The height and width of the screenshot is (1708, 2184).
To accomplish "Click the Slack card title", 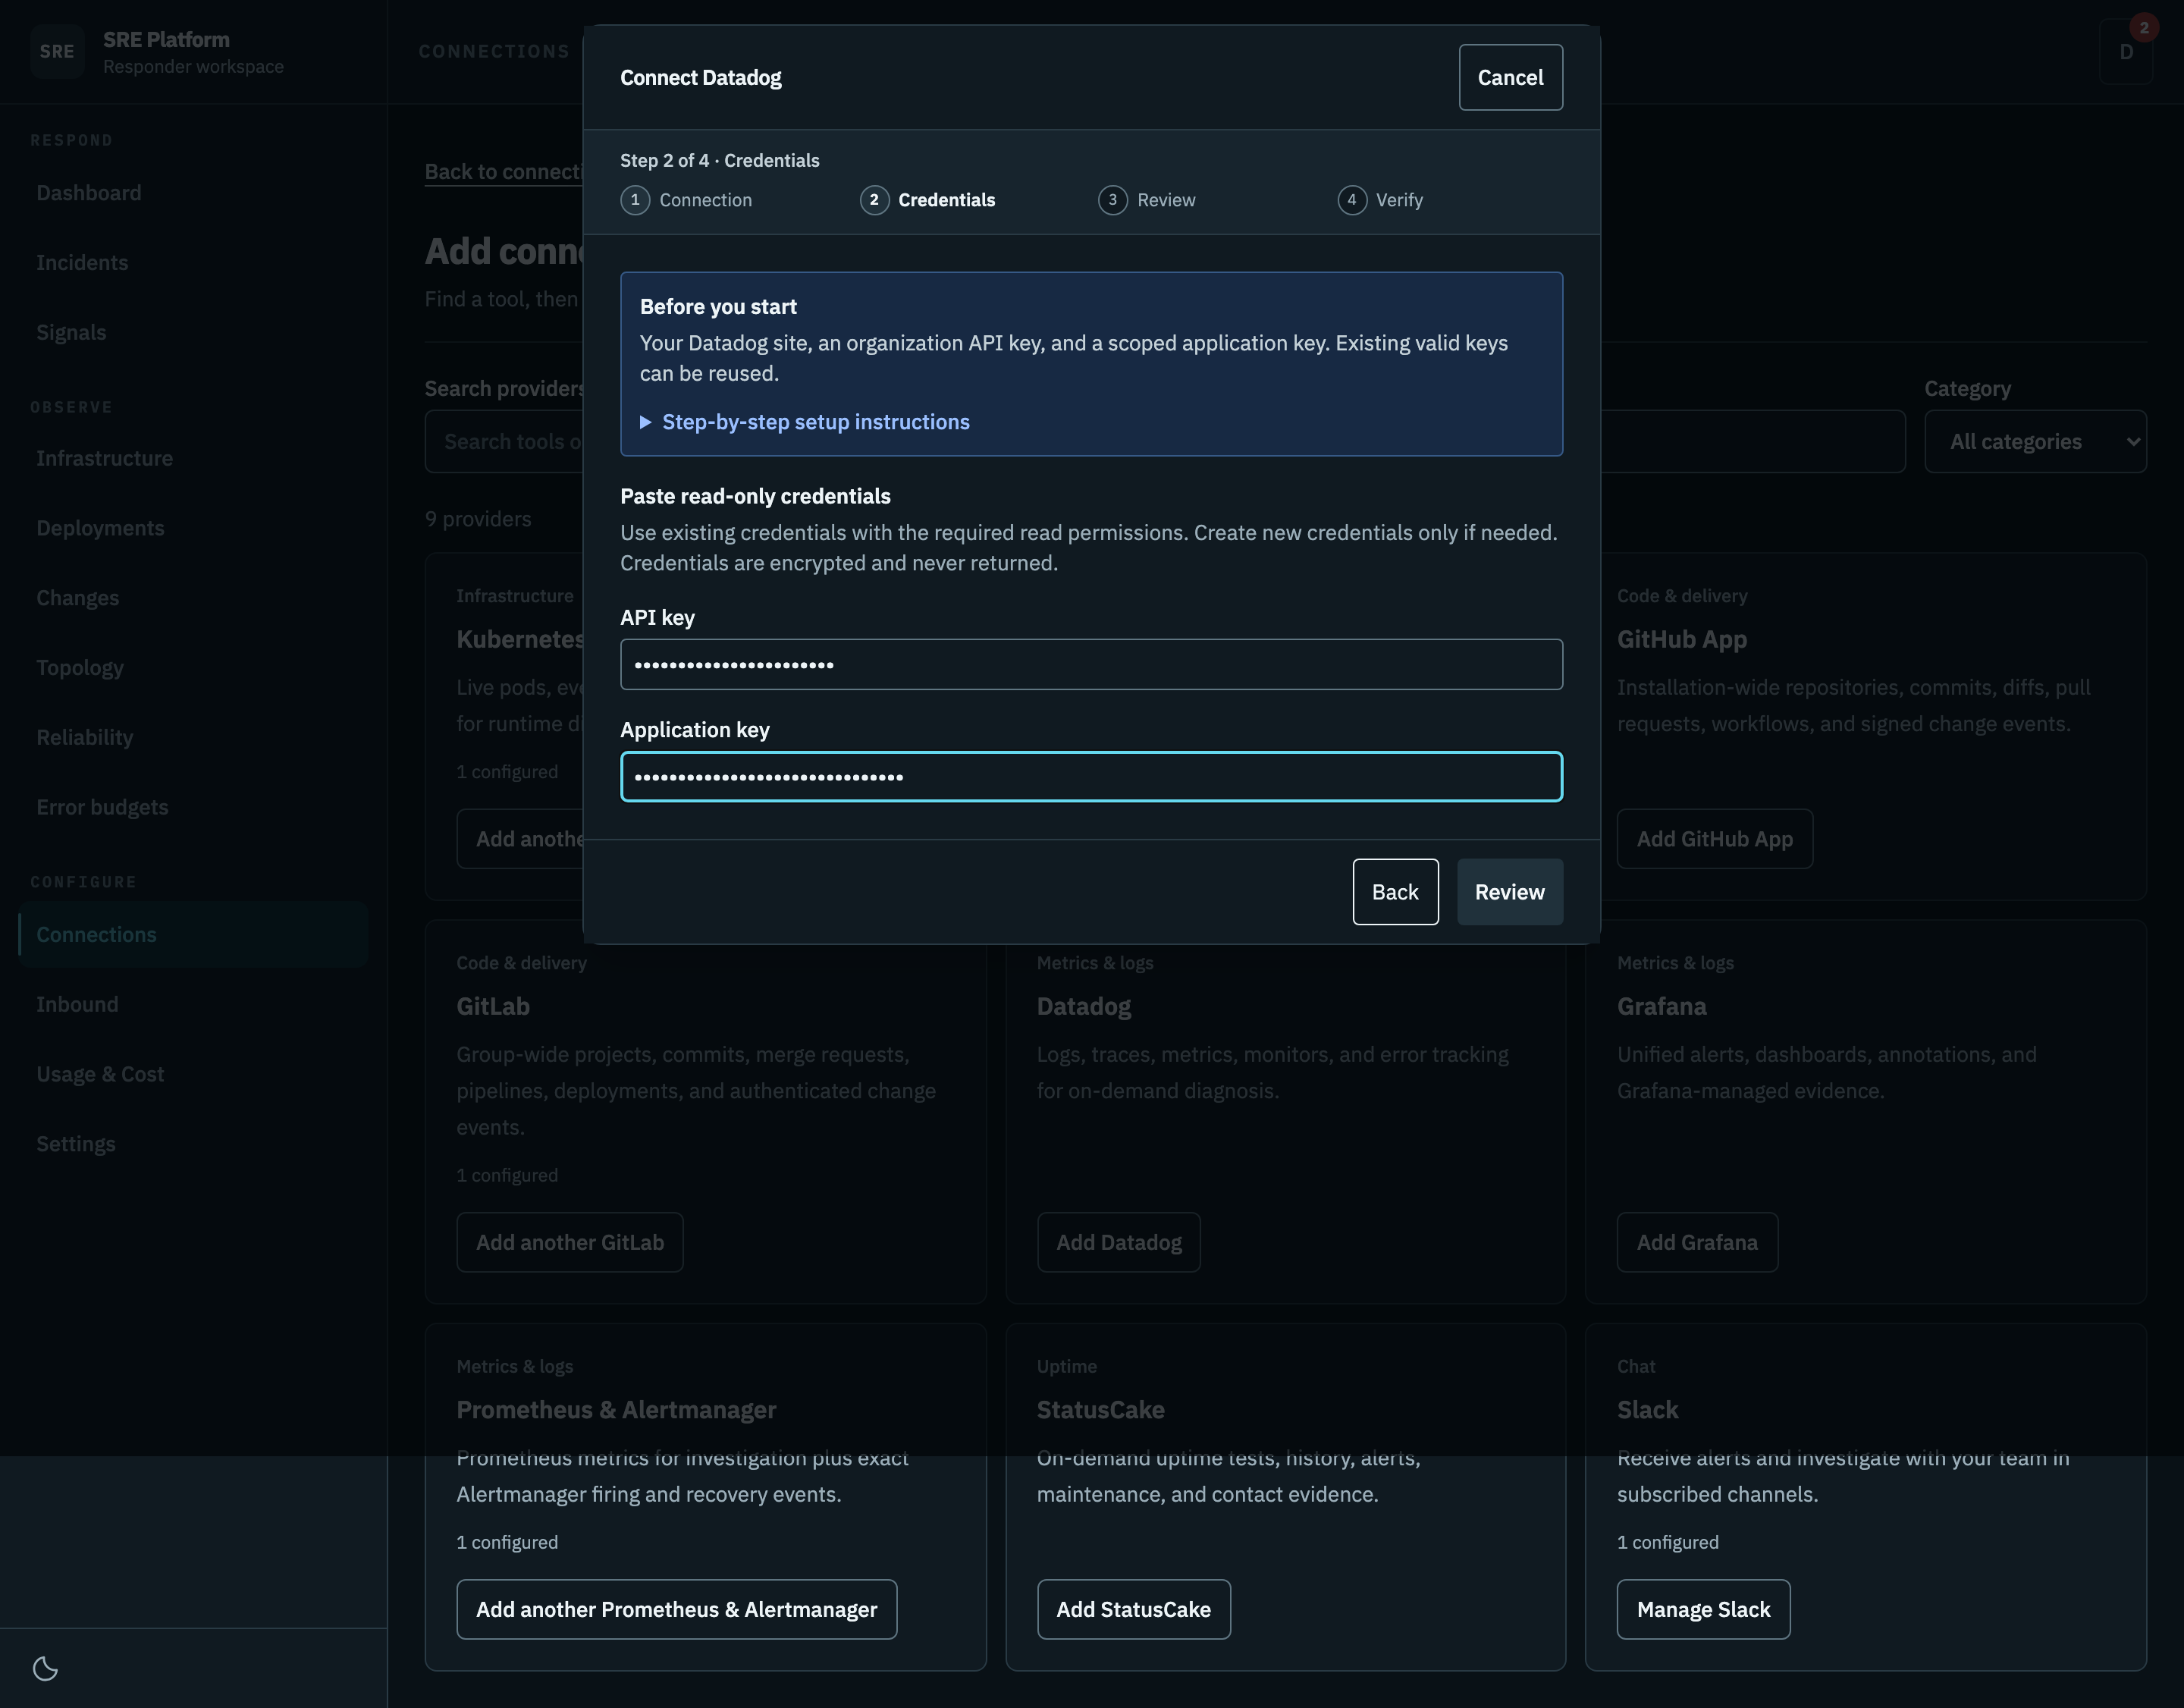I will click(1647, 1410).
